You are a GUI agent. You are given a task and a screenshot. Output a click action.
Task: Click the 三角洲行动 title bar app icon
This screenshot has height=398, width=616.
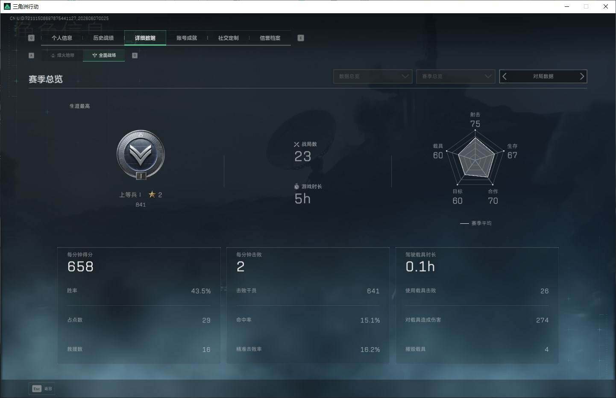(x=7, y=6)
